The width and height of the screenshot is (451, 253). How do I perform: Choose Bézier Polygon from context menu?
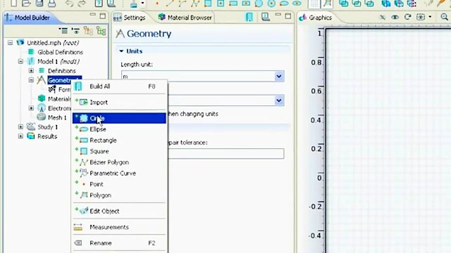(x=119, y=162)
